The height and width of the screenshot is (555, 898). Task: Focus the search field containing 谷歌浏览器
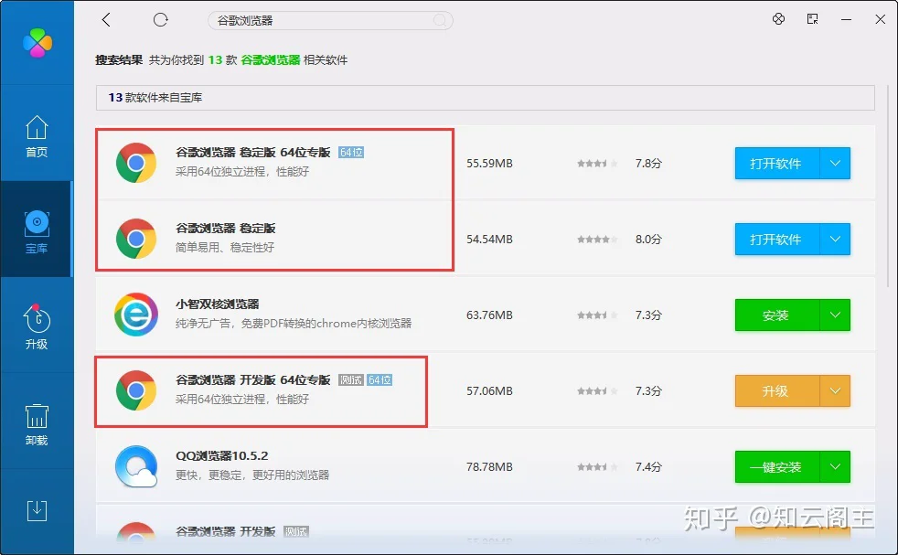pyautogui.click(x=330, y=21)
